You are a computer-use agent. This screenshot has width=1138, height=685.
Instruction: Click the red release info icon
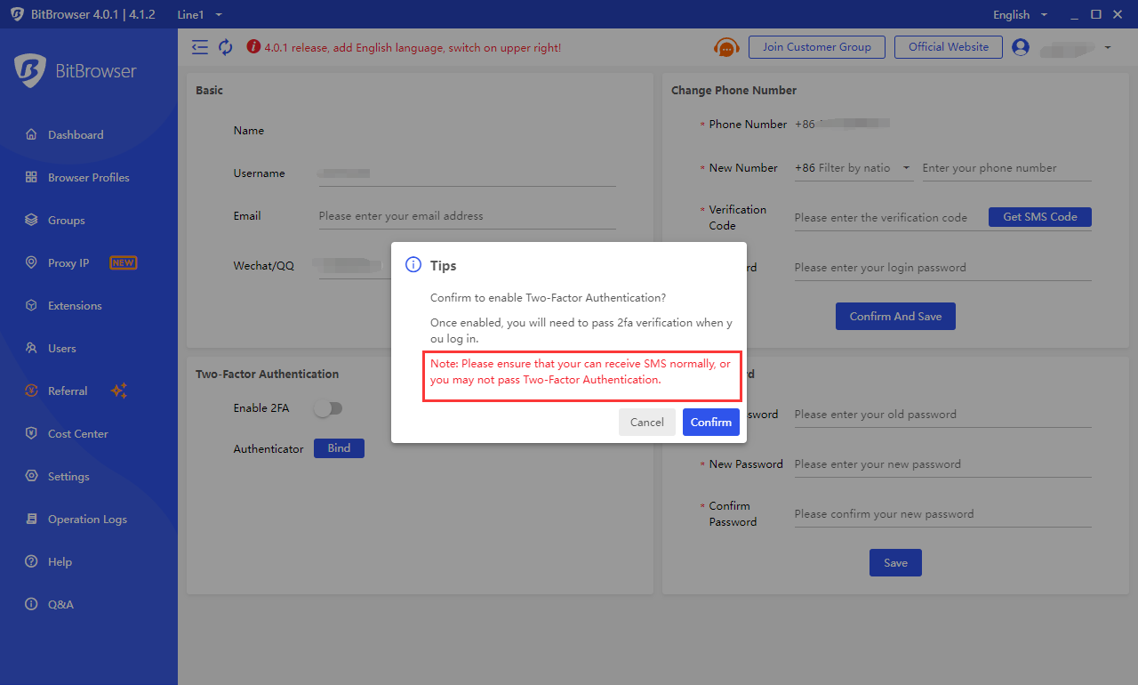click(x=253, y=47)
